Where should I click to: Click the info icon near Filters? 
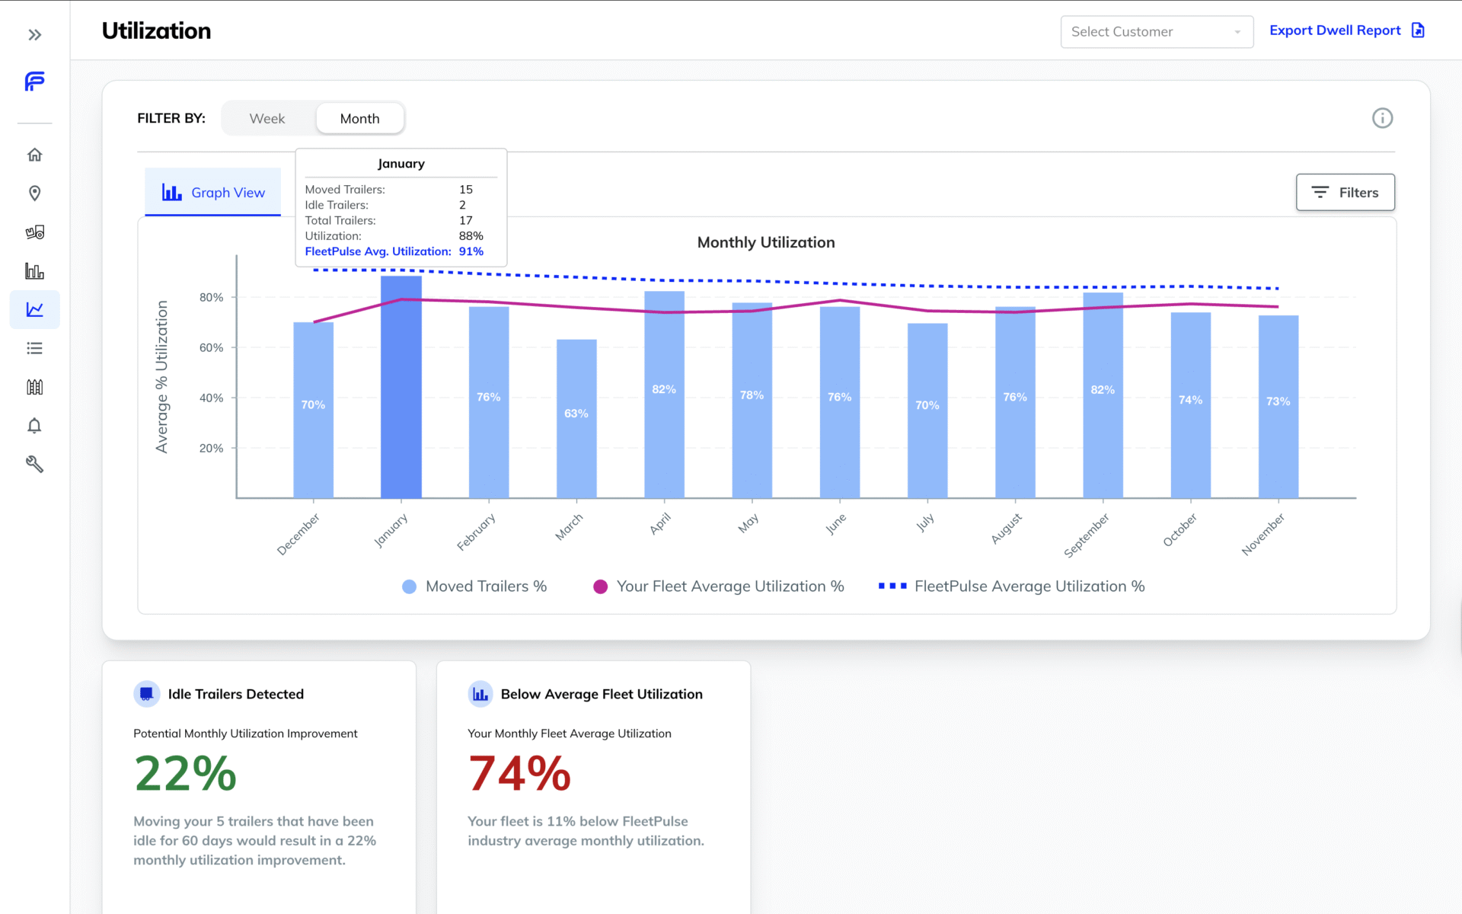pyautogui.click(x=1383, y=118)
